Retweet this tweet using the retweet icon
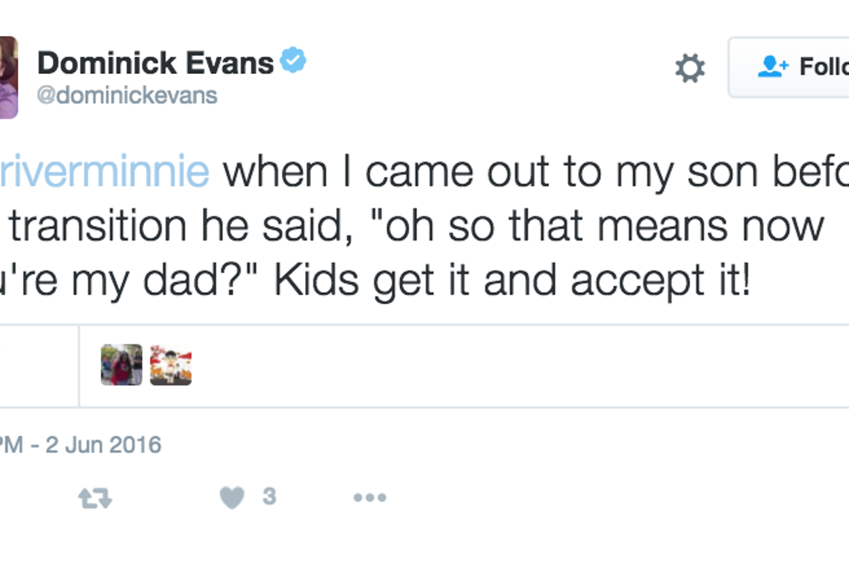This screenshot has height=564, width=849. tap(95, 499)
